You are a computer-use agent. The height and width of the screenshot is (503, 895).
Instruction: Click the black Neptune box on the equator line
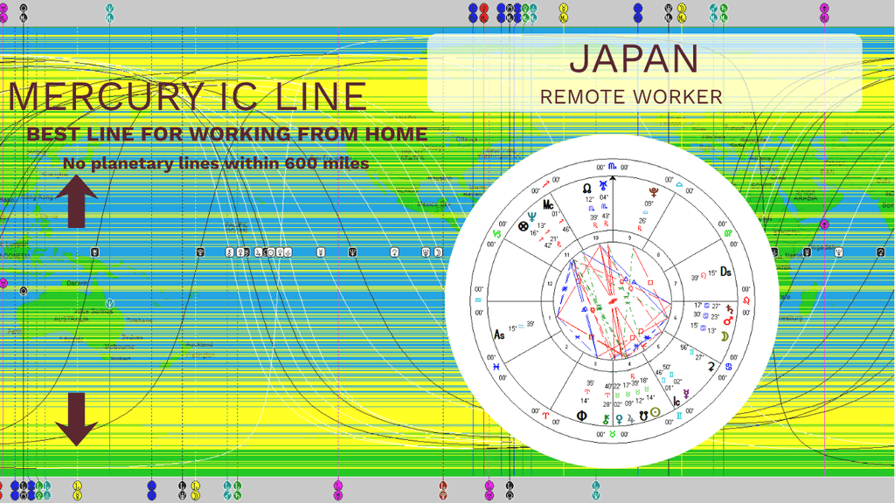(353, 252)
